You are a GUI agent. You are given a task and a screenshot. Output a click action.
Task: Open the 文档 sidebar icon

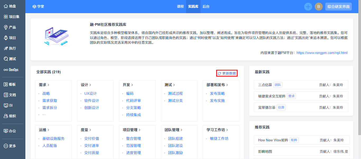coord(6,95)
